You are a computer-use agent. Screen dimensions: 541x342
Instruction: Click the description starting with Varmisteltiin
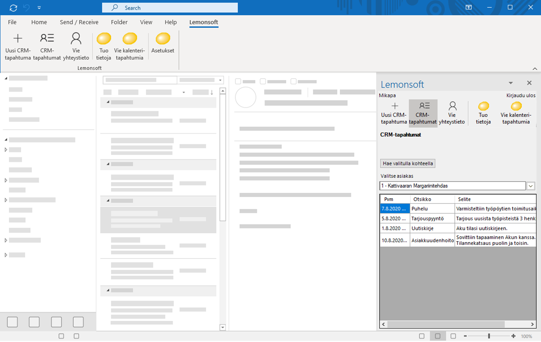click(x=495, y=209)
